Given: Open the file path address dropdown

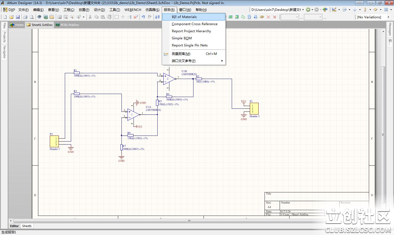Looking at the screenshot, I should (x=303, y=10).
